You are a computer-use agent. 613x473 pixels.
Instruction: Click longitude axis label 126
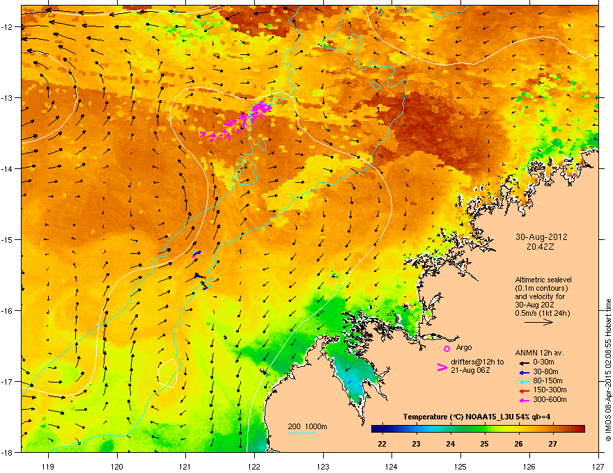coord(529,466)
